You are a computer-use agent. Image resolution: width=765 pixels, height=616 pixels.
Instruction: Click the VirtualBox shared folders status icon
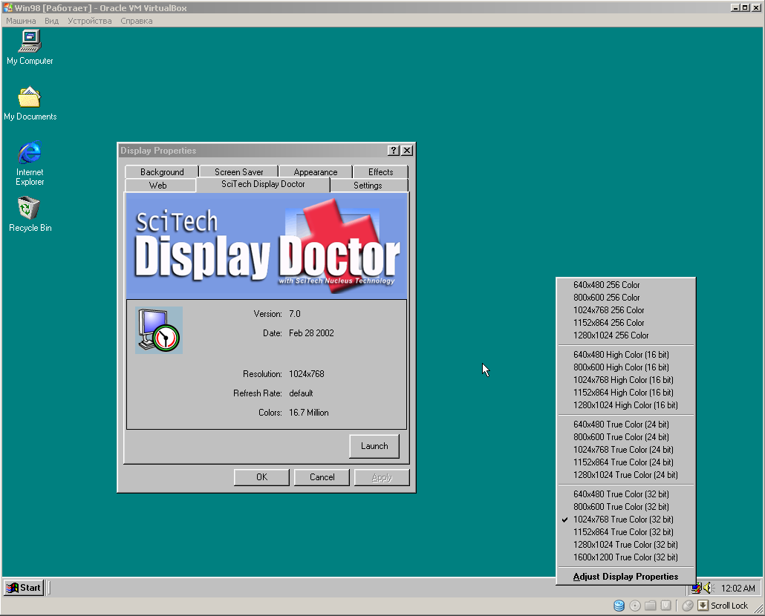651,606
